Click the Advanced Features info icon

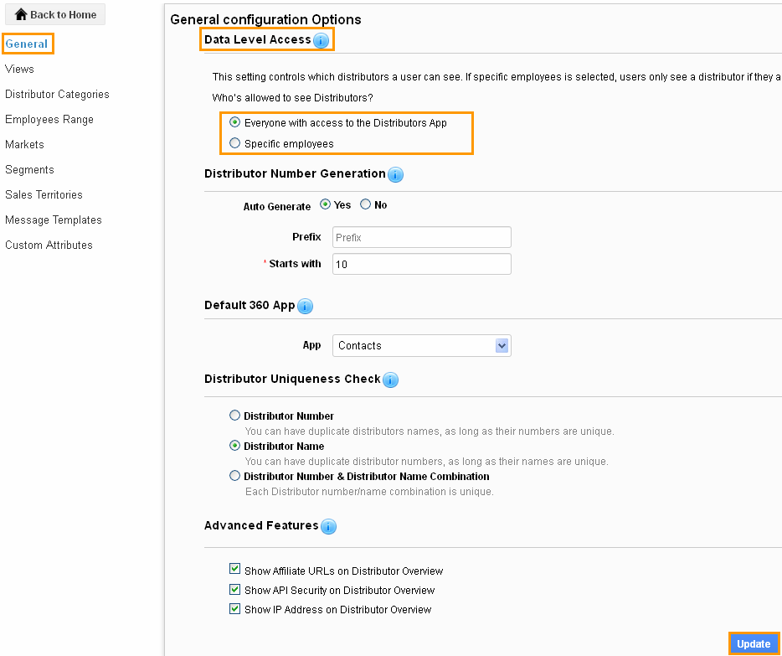[329, 526]
